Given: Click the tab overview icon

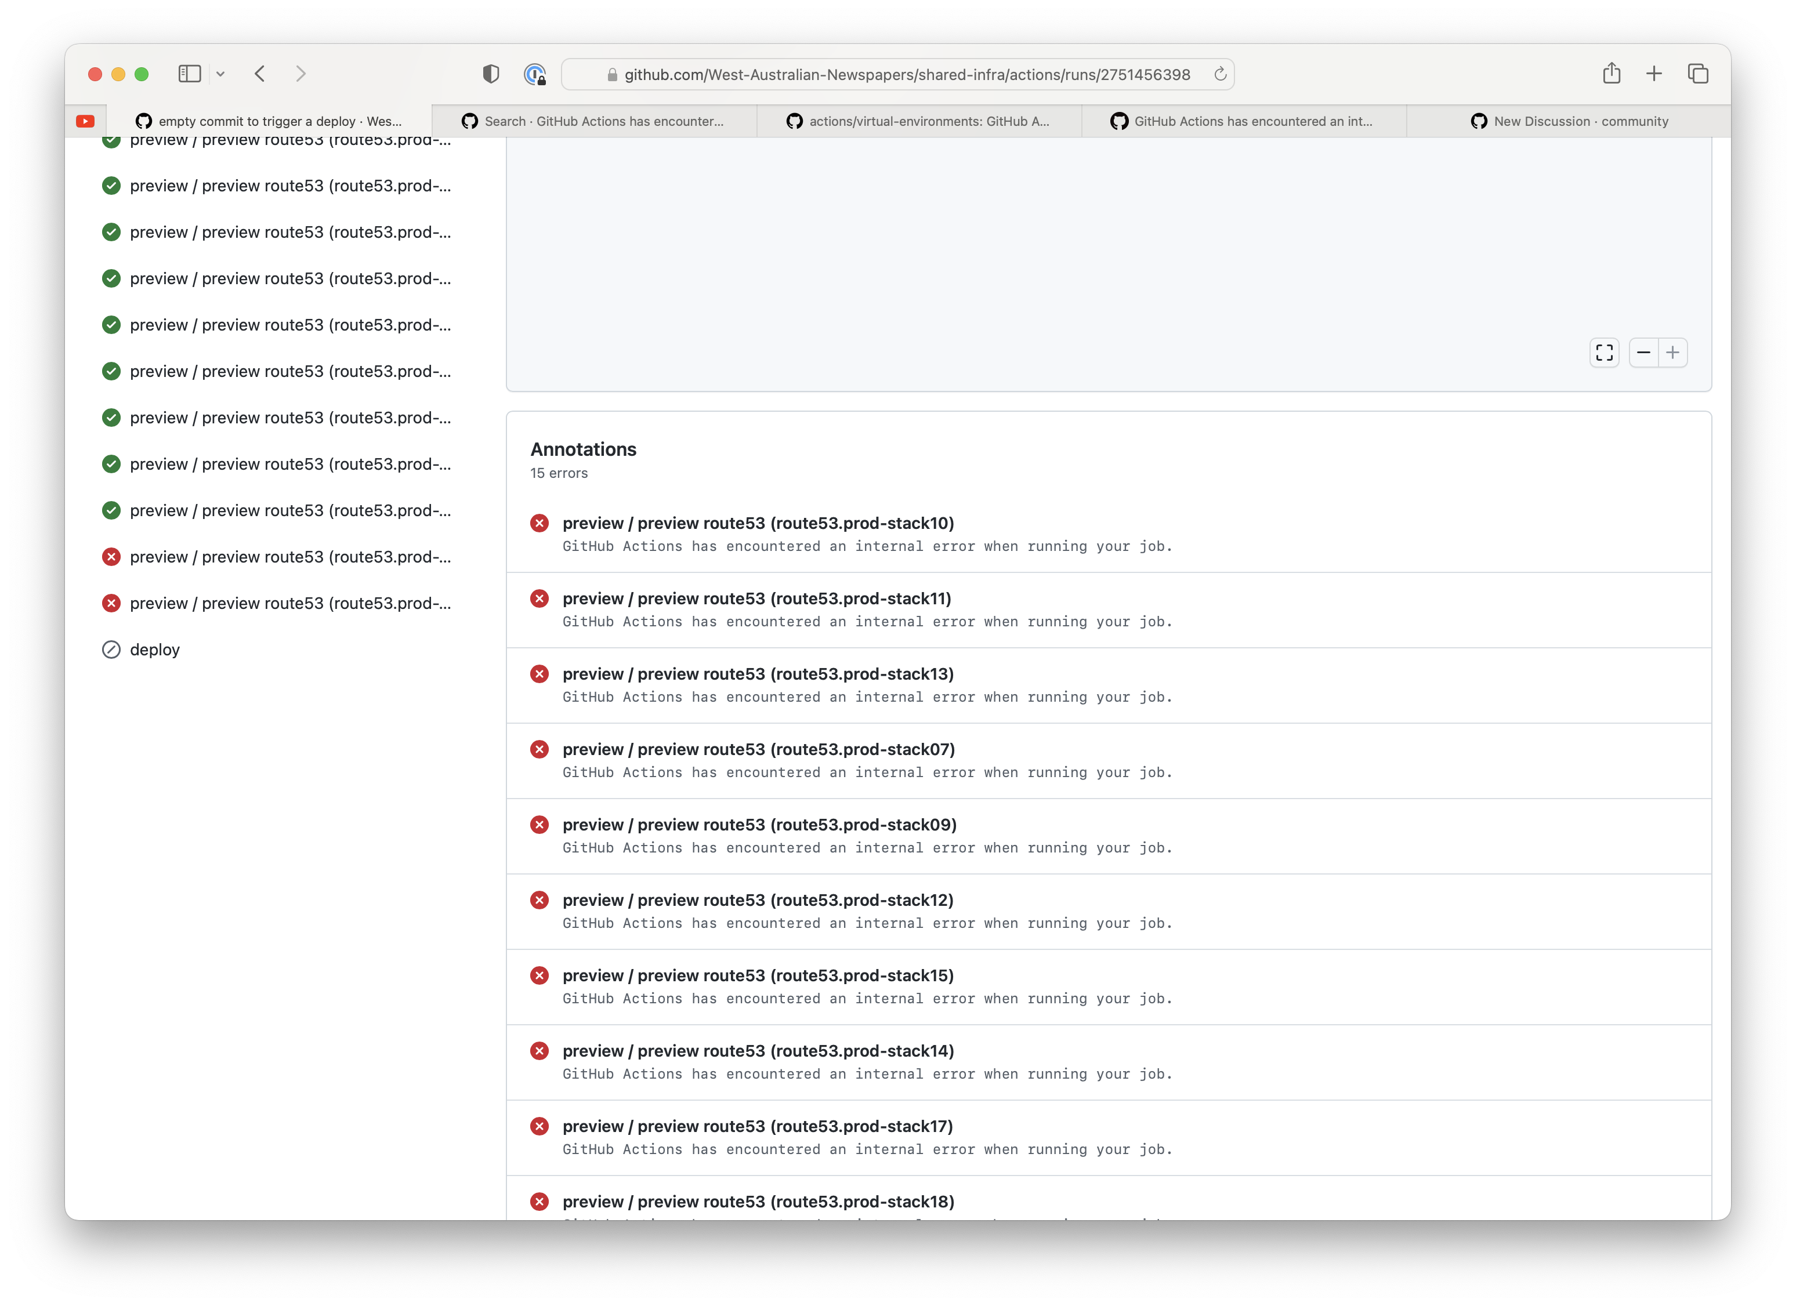Looking at the screenshot, I should (1698, 74).
